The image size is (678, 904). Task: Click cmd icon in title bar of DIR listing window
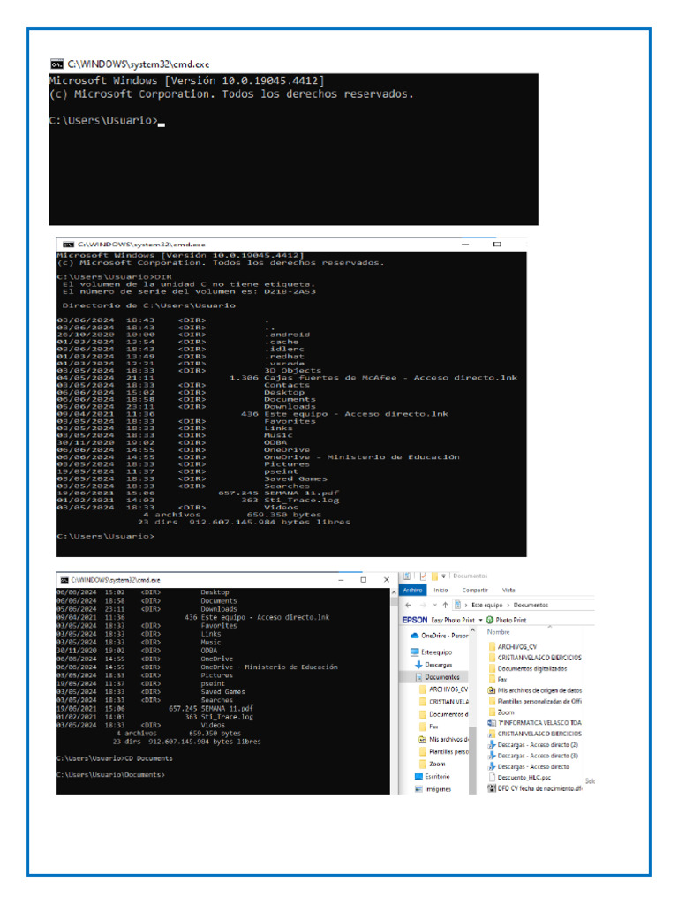point(69,245)
